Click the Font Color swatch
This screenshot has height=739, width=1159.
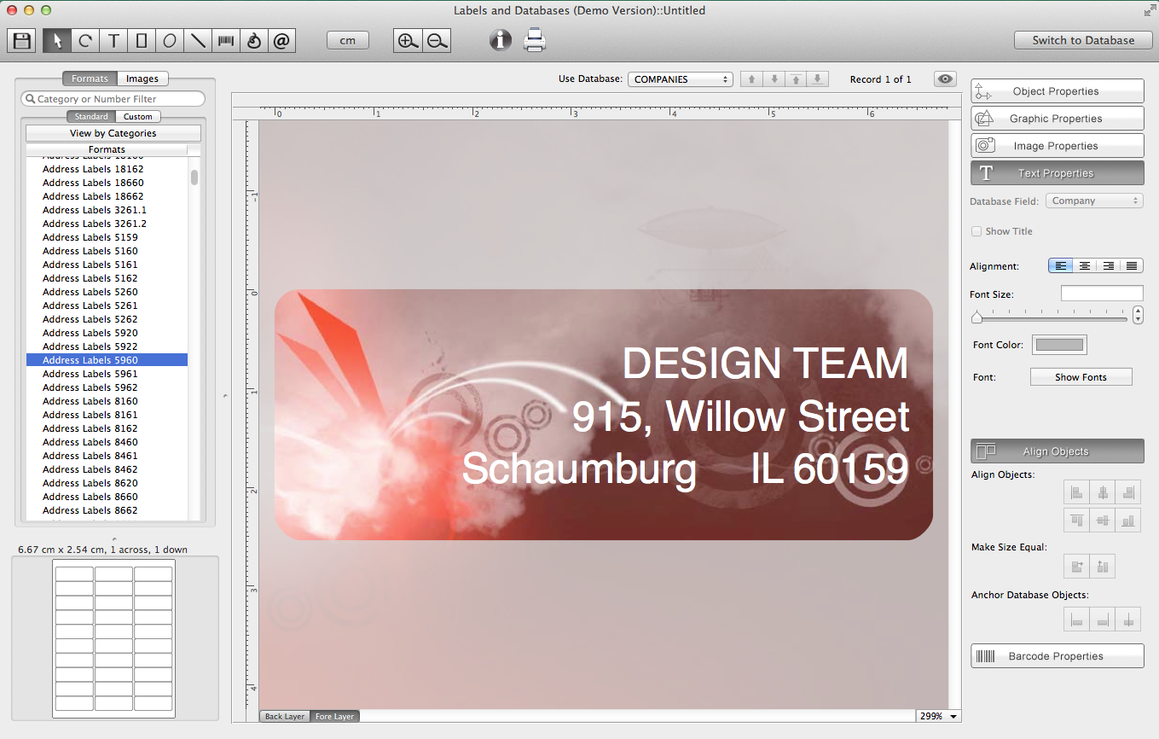coord(1059,345)
